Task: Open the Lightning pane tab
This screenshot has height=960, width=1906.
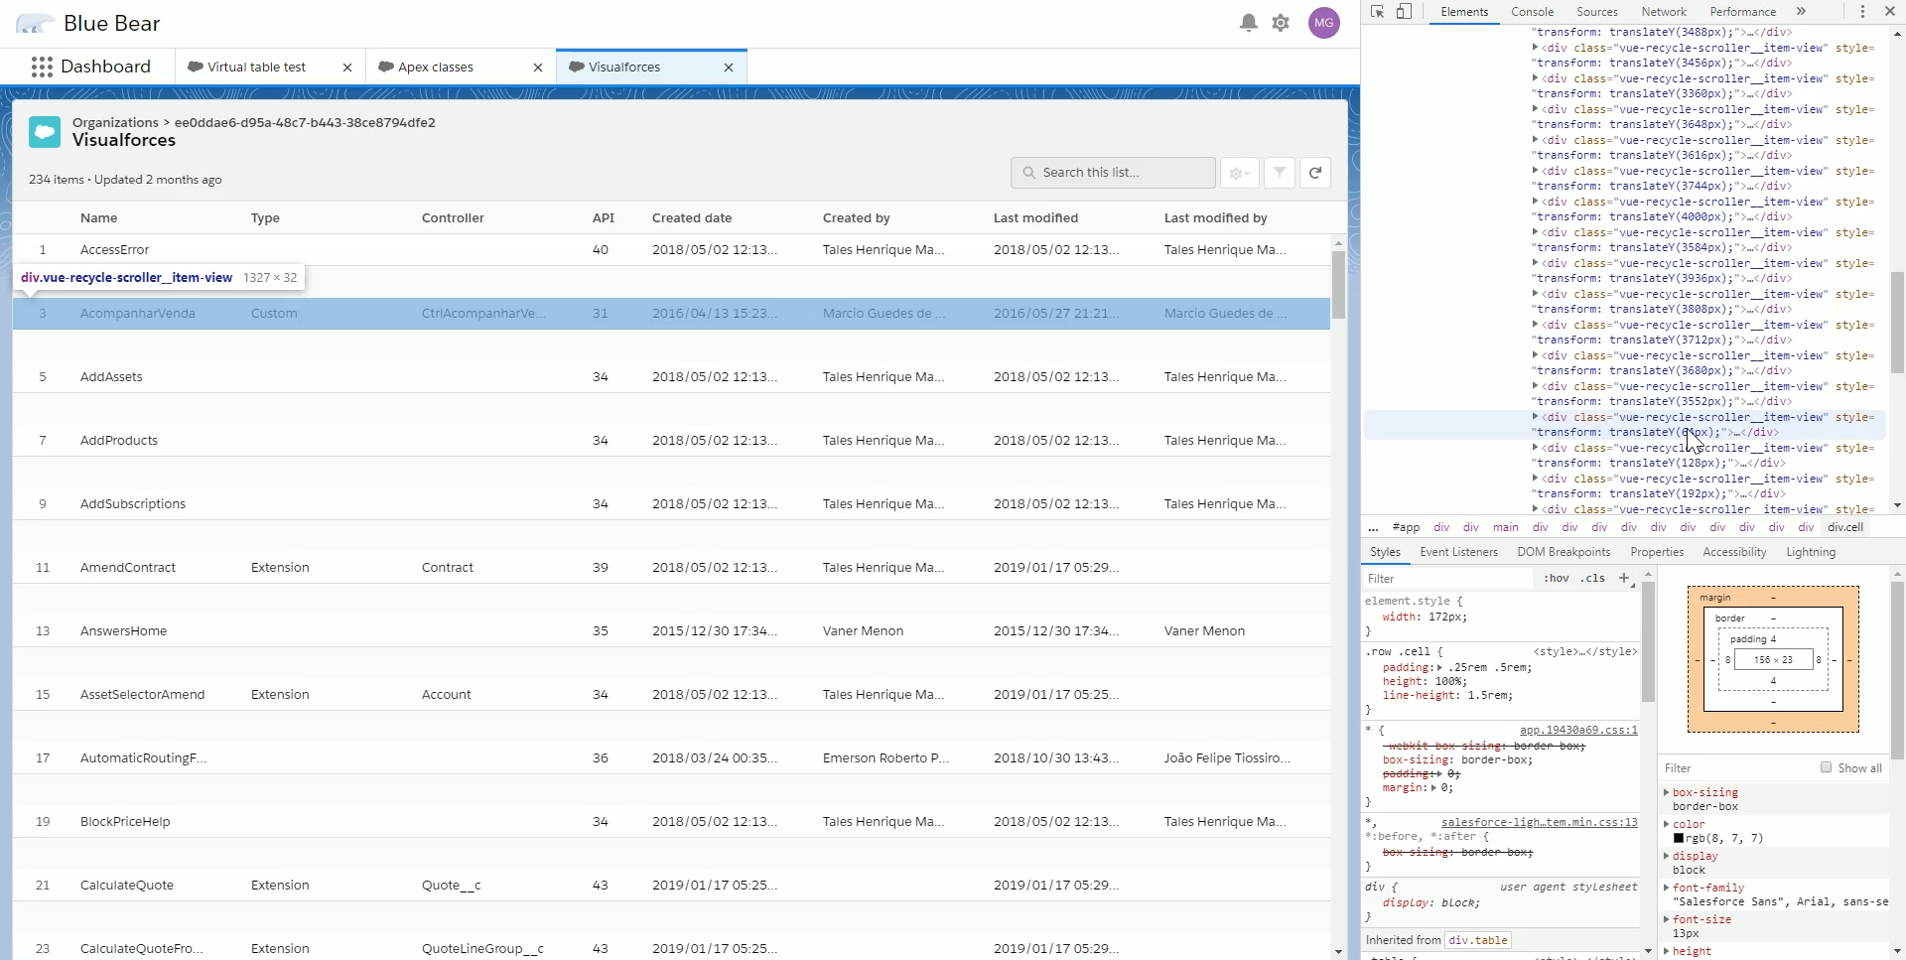Action: coord(1811,552)
